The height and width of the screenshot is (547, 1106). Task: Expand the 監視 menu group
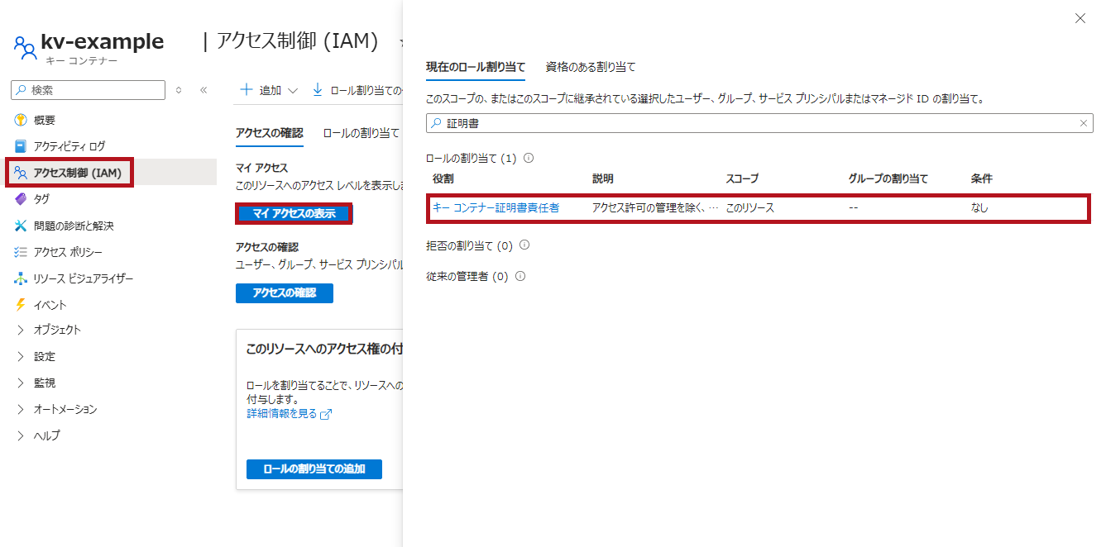pyautogui.click(x=21, y=383)
